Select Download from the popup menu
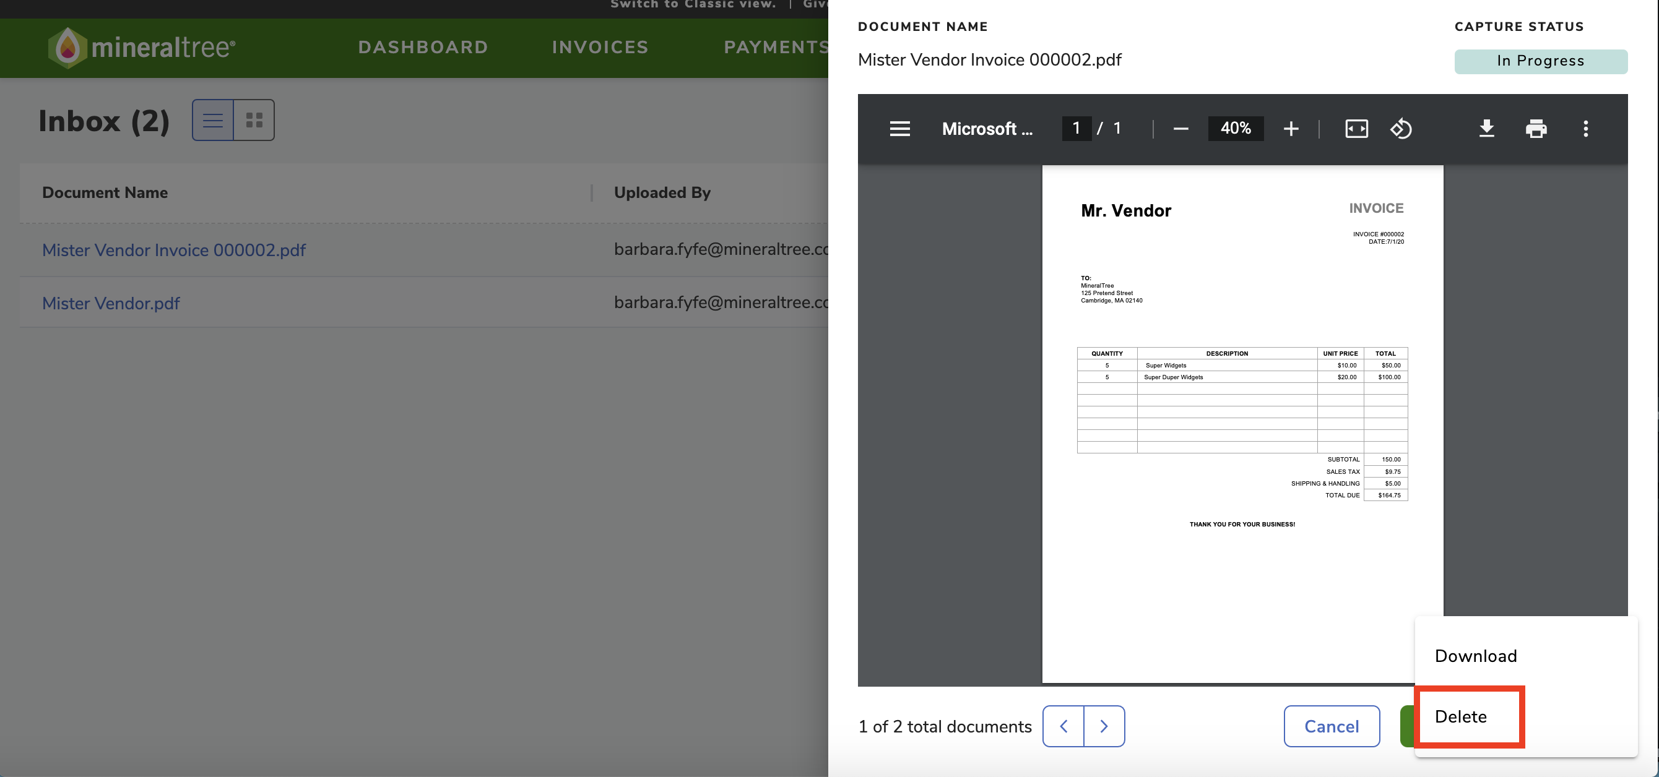 (1475, 656)
